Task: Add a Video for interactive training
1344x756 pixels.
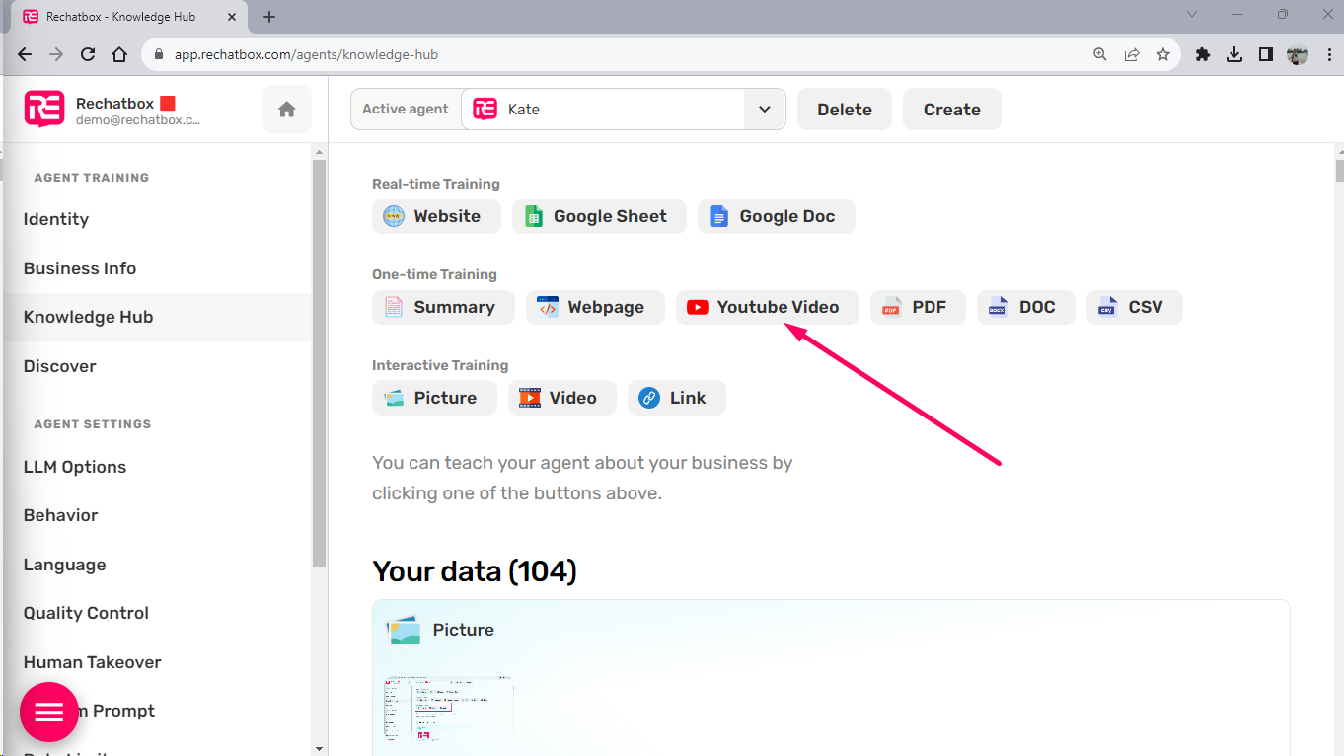Action: click(x=562, y=398)
